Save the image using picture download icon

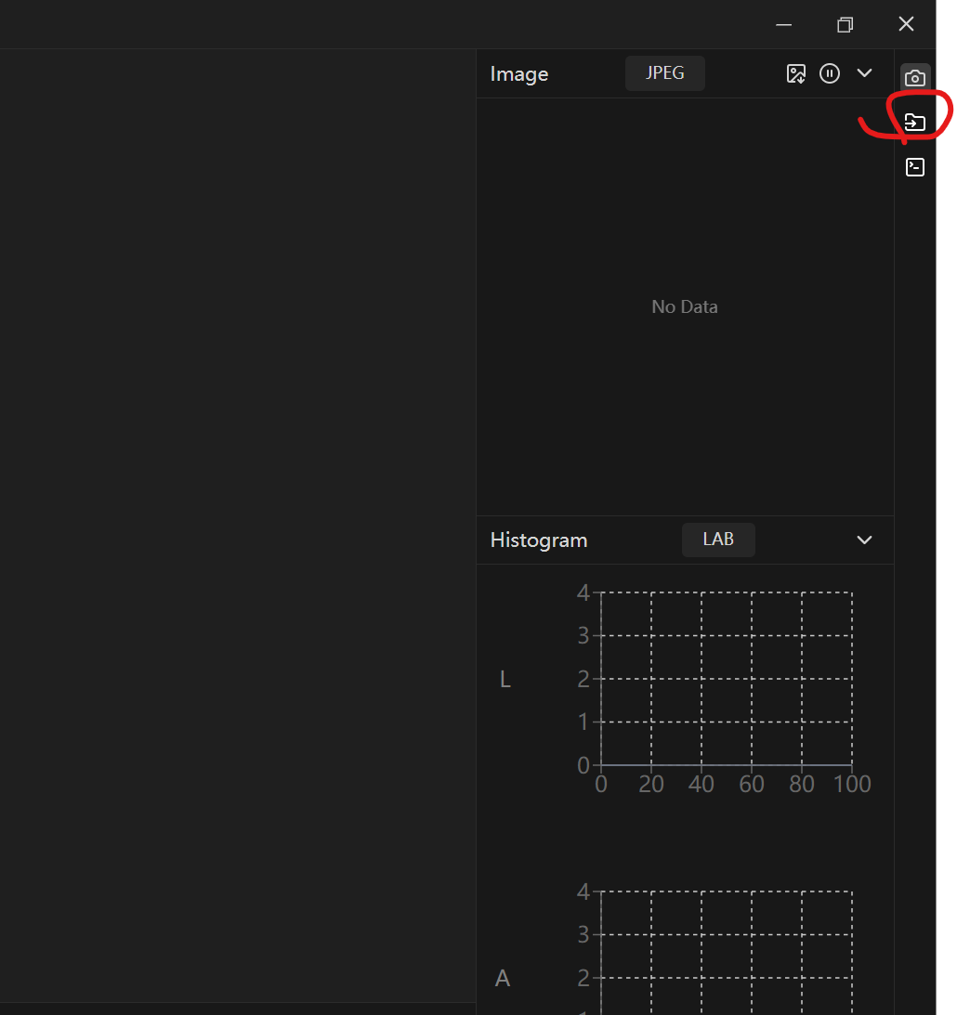pos(795,73)
